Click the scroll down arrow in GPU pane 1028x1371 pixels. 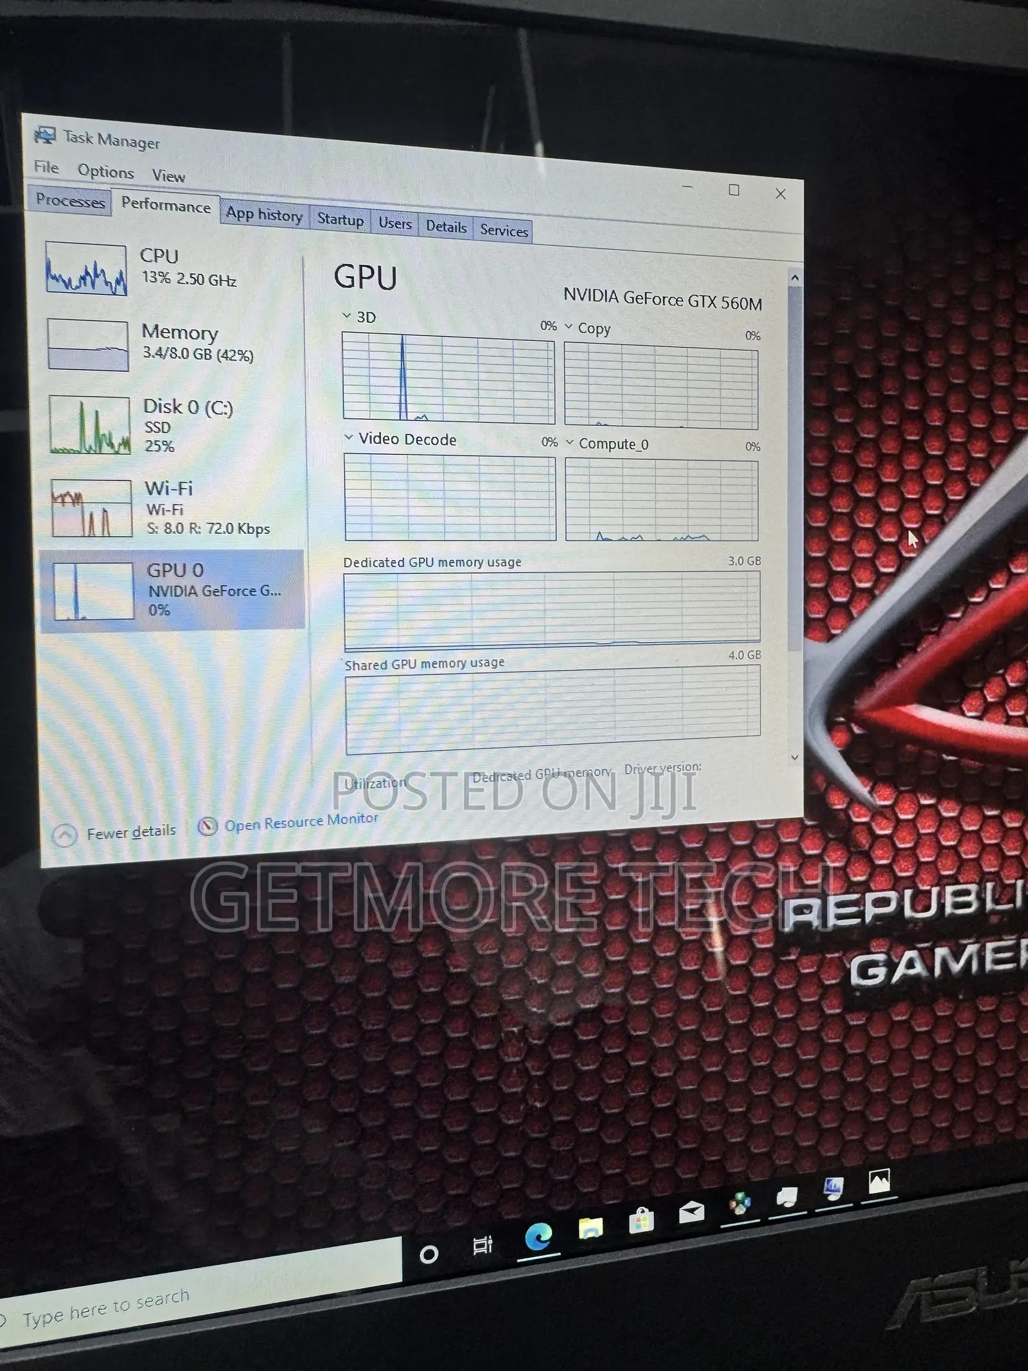(795, 757)
